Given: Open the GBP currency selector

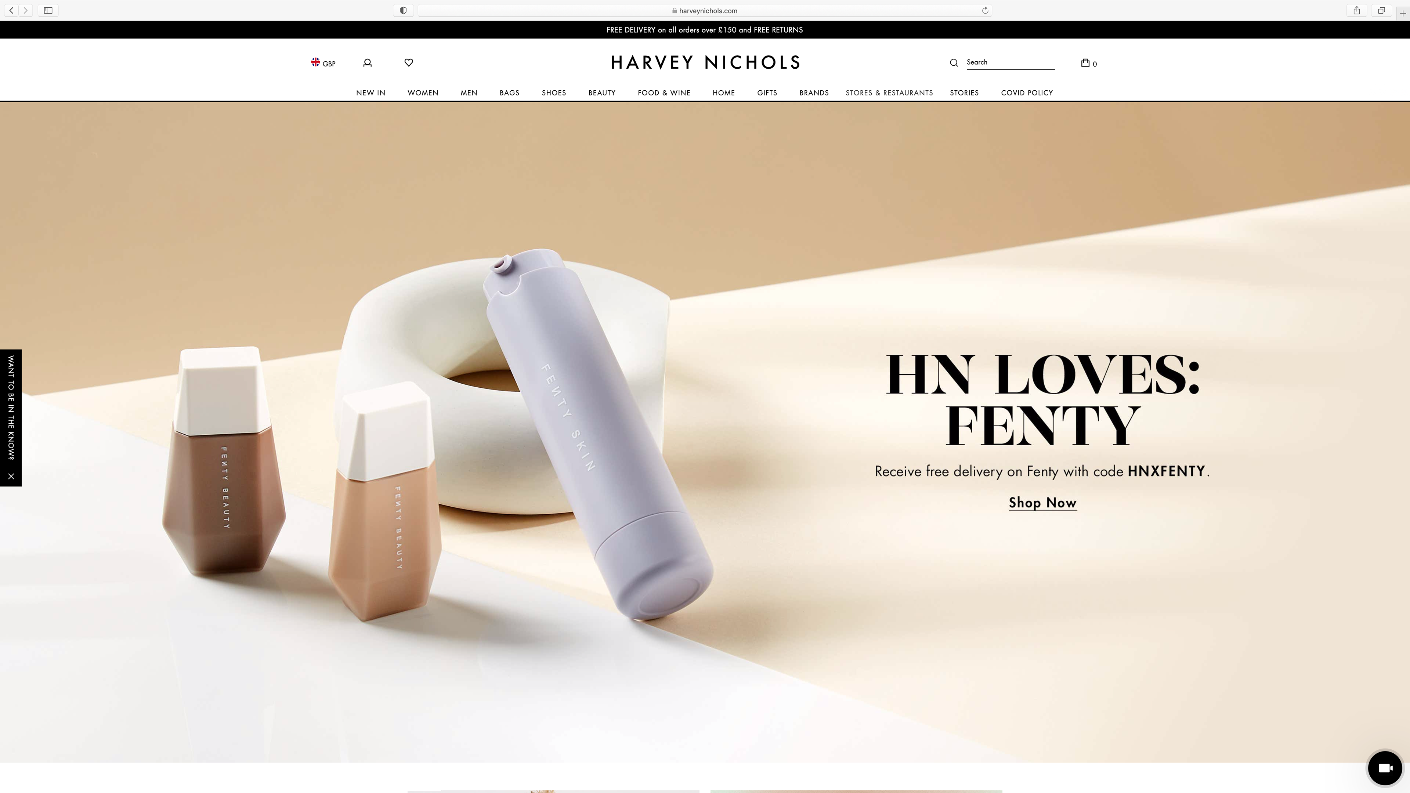Looking at the screenshot, I should coord(323,63).
